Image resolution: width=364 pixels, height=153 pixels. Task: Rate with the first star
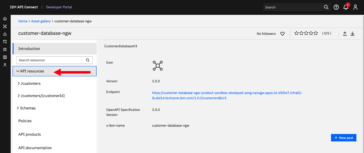pos(297,33)
